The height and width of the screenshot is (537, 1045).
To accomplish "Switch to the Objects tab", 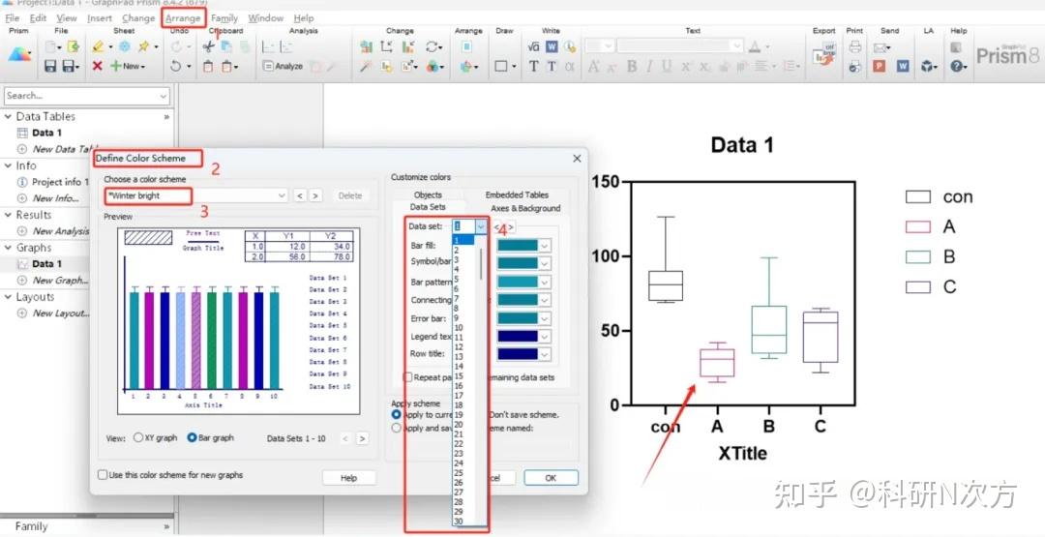I will tap(428, 194).
